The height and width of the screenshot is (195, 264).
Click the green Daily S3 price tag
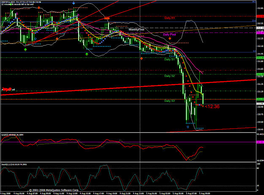pos(260,99)
